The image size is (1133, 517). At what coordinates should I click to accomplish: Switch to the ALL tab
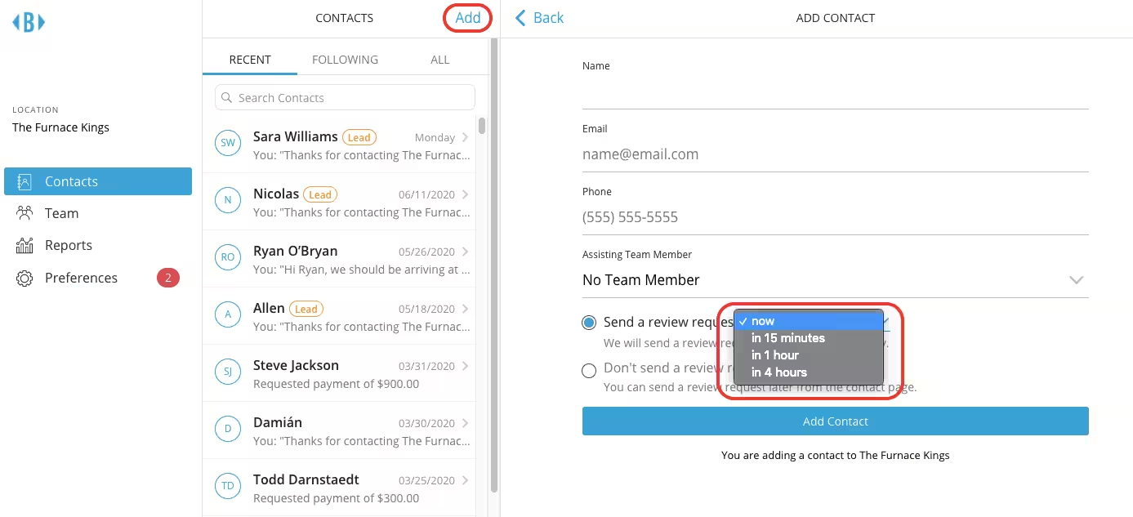point(440,60)
